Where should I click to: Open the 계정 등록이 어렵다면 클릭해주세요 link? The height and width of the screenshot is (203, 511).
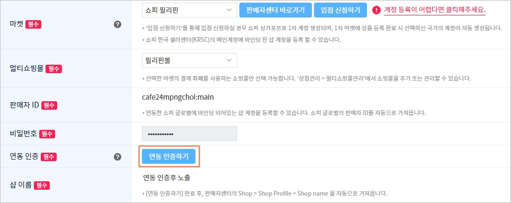click(x=435, y=10)
